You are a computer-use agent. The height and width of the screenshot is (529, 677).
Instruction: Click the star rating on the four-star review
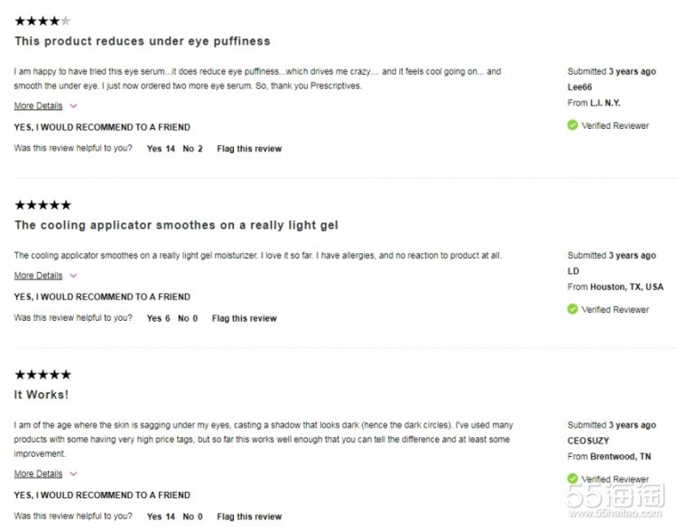(42, 21)
